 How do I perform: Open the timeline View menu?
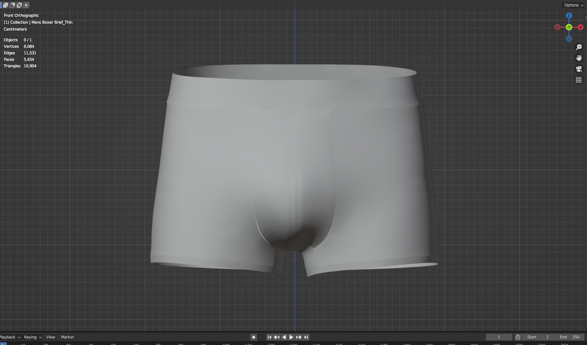tap(51, 337)
